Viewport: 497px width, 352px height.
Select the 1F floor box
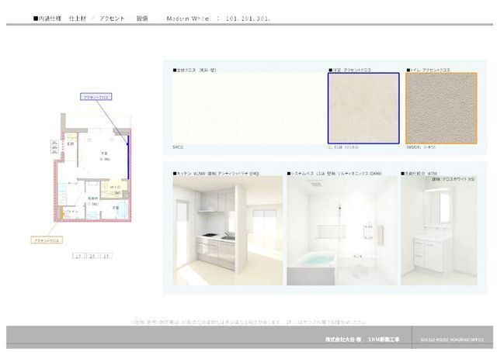[78, 255]
